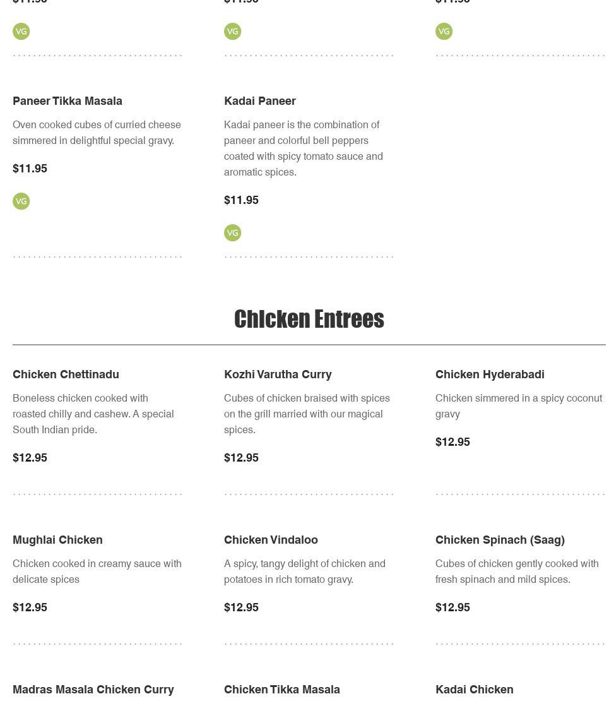
Task: Open the Paneer Tikka Masala item
Action: point(68,101)
